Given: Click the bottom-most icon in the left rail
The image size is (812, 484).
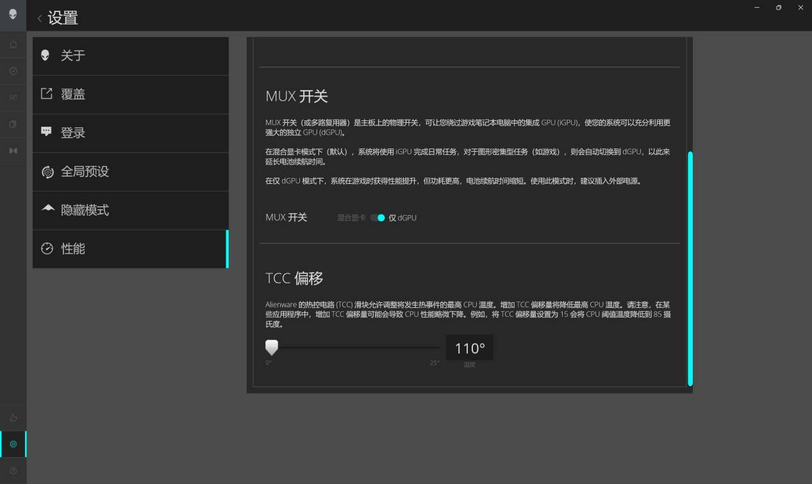Looking at the screenshot, I should tap(13, 471).
